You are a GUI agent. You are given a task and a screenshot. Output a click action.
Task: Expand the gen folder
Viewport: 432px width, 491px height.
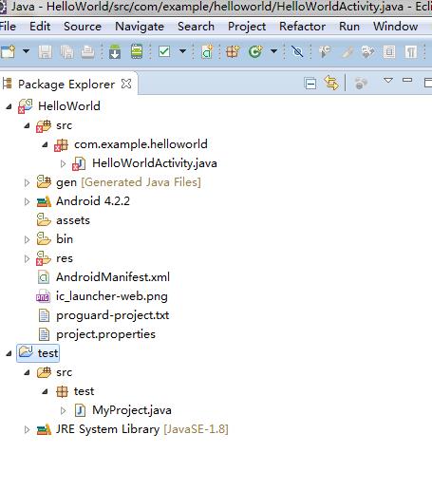point(27,182)
